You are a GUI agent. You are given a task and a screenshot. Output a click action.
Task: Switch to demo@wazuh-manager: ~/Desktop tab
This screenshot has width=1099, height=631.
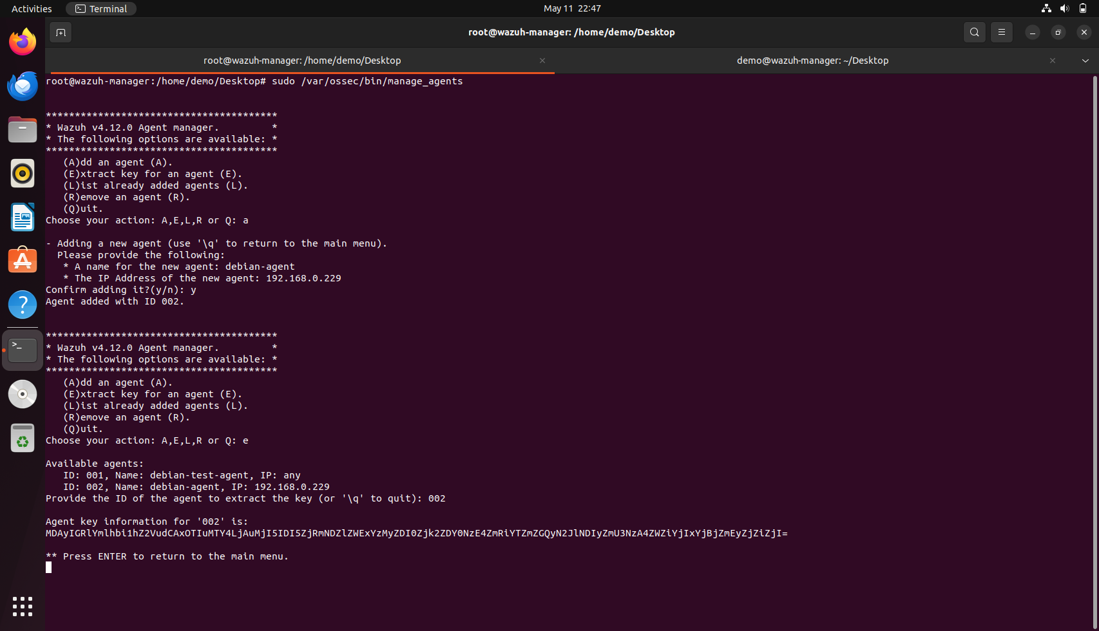tap(812, 61)
